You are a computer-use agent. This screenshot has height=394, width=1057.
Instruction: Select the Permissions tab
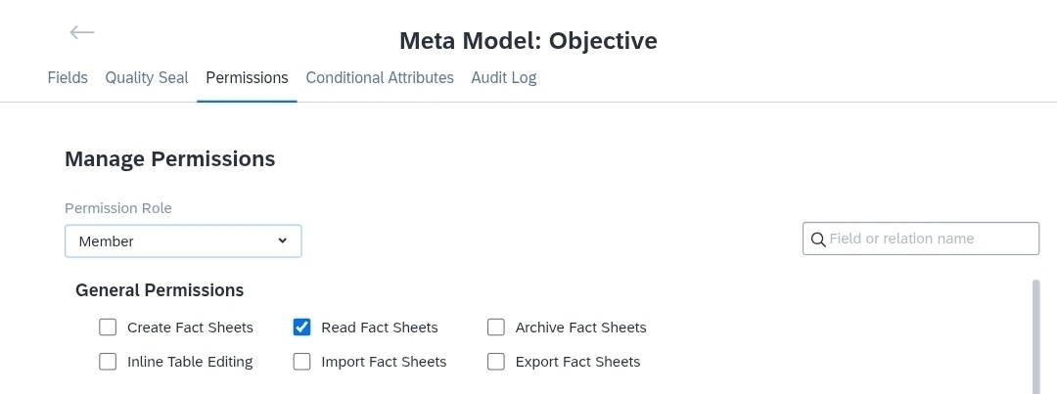(247, 78)
